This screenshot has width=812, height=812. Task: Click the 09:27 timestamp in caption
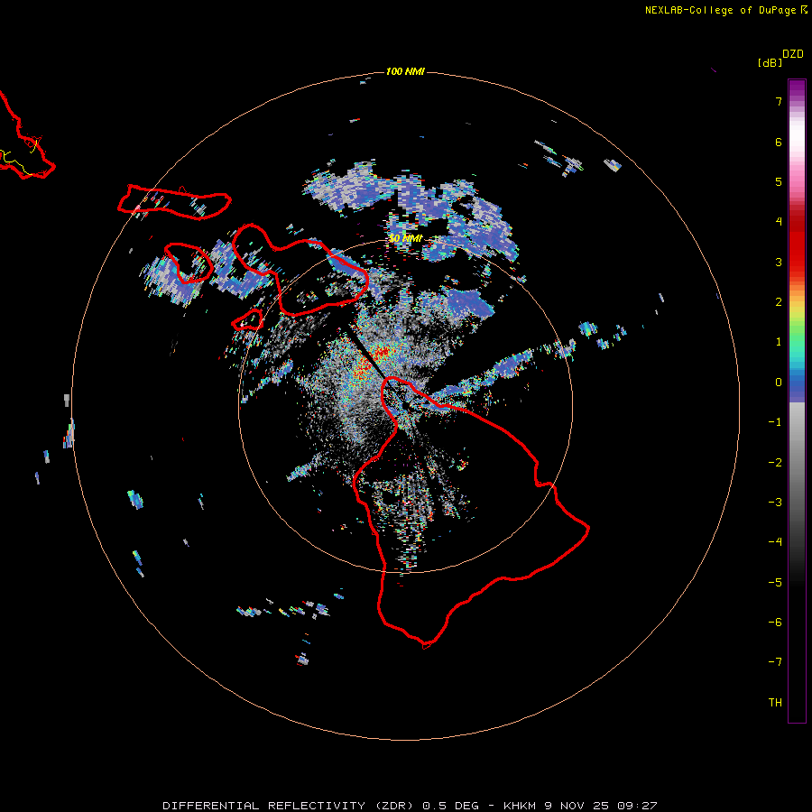click(x=637, y=806)
